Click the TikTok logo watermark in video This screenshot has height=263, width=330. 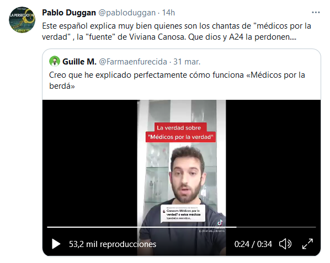click(220, 222)
